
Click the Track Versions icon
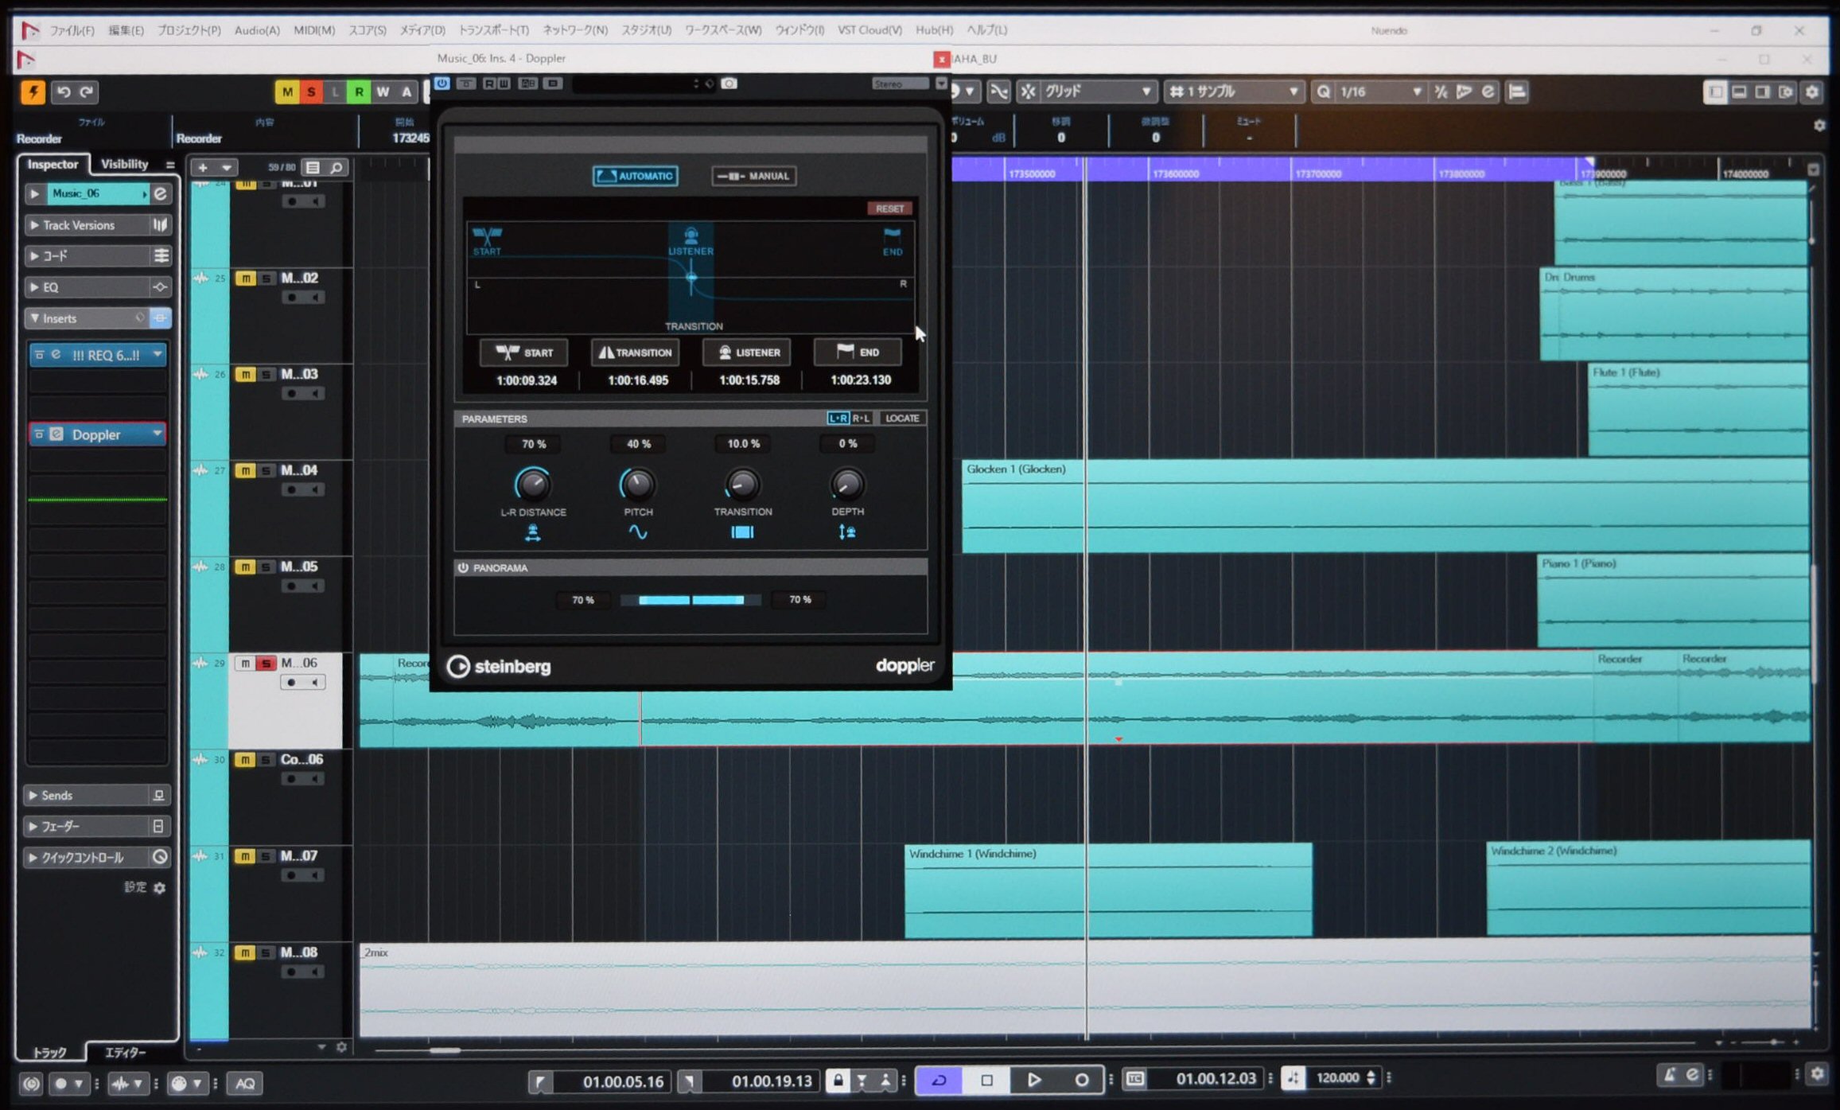pos(160,225)
